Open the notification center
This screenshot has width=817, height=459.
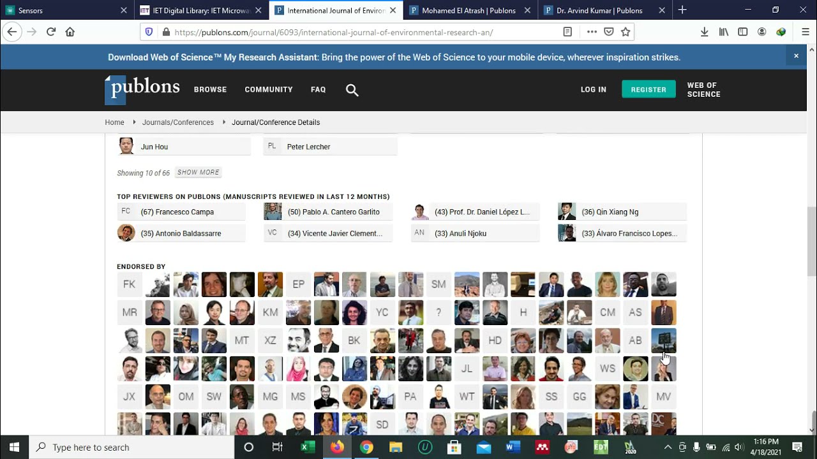pyautogui.click(x=797, y=447)
